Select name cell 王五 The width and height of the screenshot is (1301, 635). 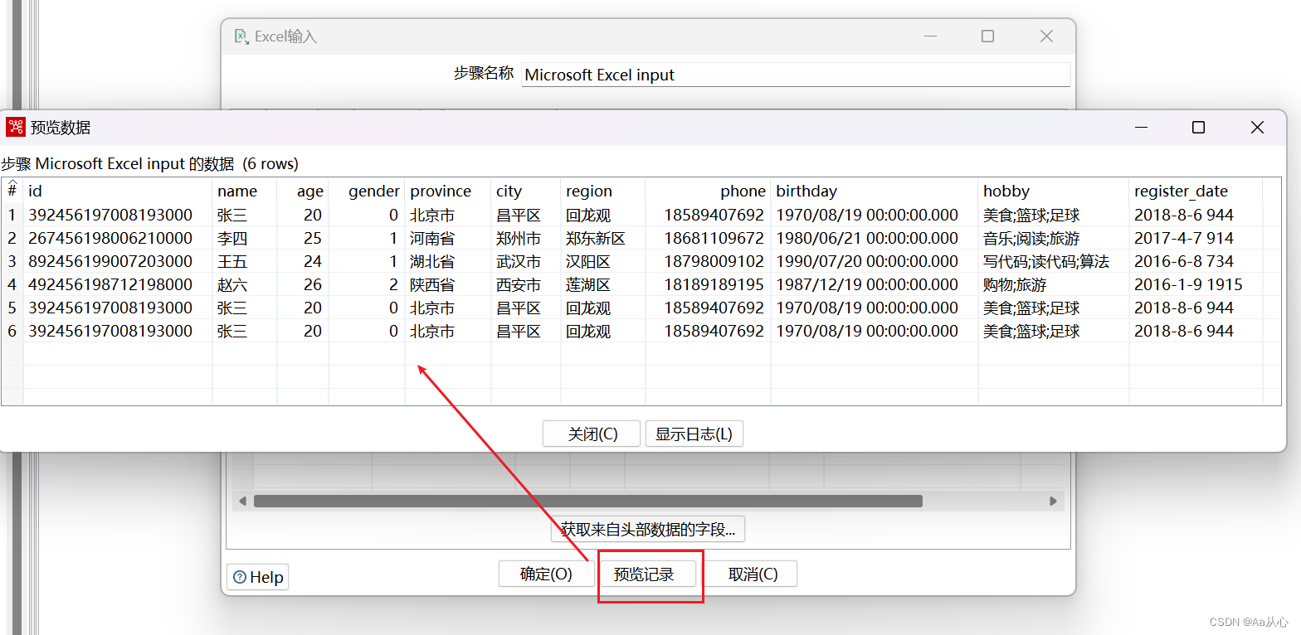245,261
